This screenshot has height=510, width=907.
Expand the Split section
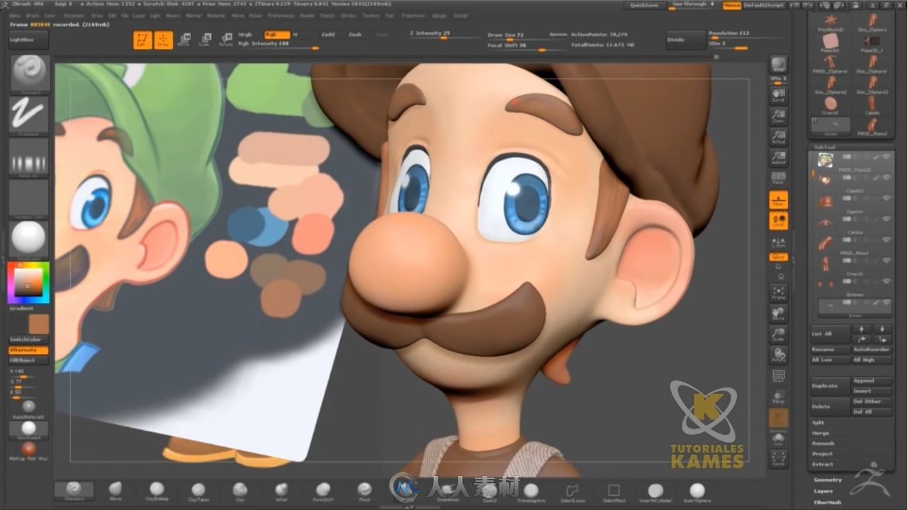click(818, 423)
